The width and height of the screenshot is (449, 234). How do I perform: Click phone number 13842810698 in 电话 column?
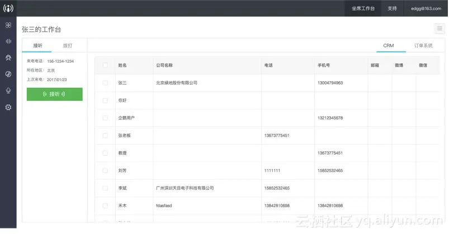point(277,205)
